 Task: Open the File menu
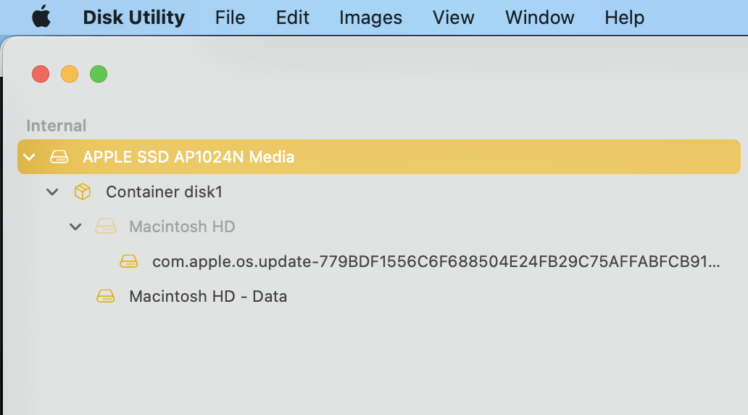[x=230, y=17]
